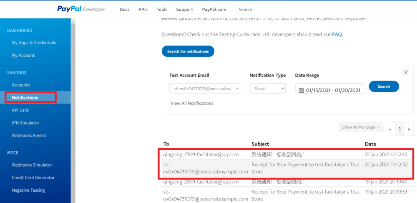Viewport: 417px width, 203px height.
Task: Open the FAQ link
Action: point(337,34)
